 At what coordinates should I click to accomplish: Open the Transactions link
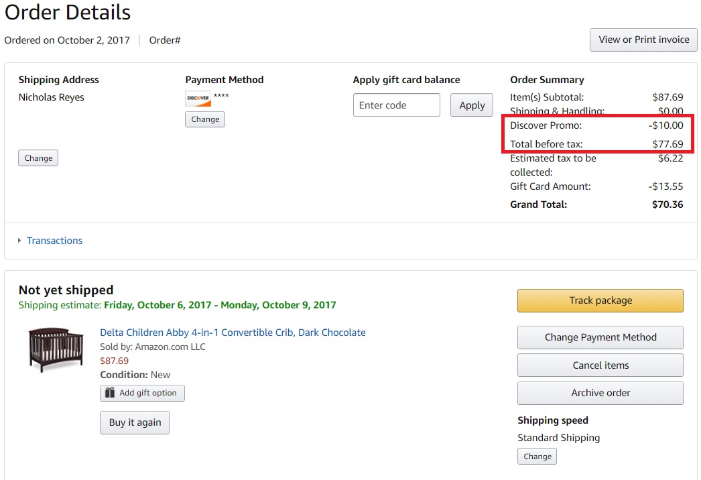click(x=54, y=241)
